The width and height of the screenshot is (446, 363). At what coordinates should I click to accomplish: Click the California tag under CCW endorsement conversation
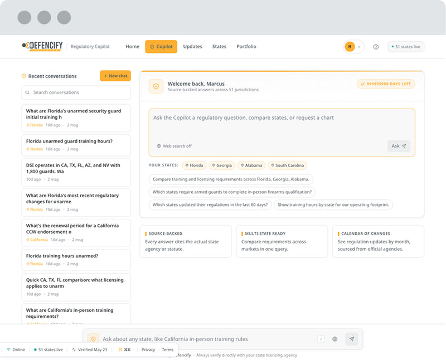(37, 240)
